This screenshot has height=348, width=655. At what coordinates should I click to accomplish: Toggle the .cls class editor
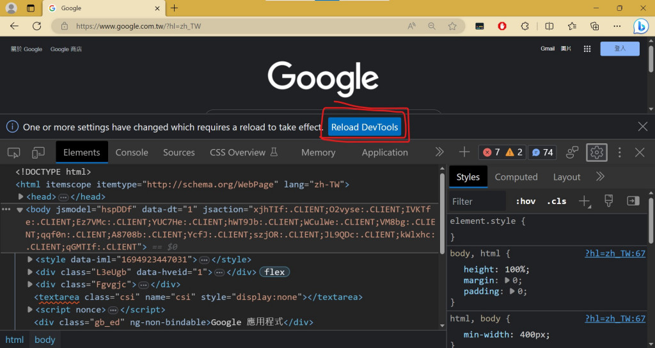[556, 202]
